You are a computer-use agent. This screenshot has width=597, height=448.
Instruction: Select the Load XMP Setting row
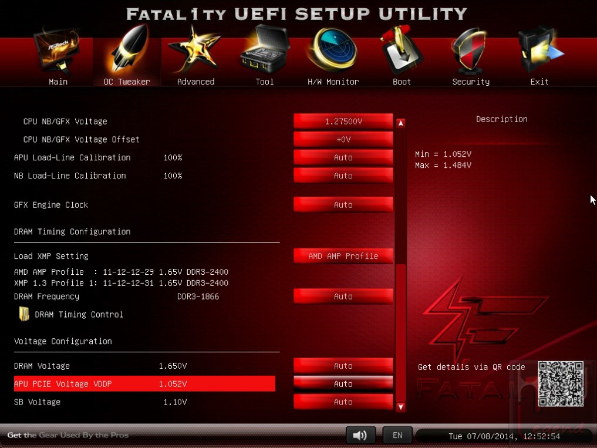(144, 256)
